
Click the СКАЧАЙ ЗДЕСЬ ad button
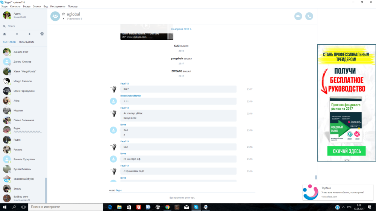346,151
